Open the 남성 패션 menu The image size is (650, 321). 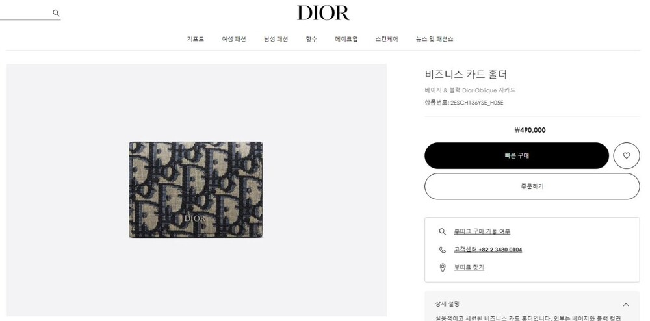click(276, 39)
